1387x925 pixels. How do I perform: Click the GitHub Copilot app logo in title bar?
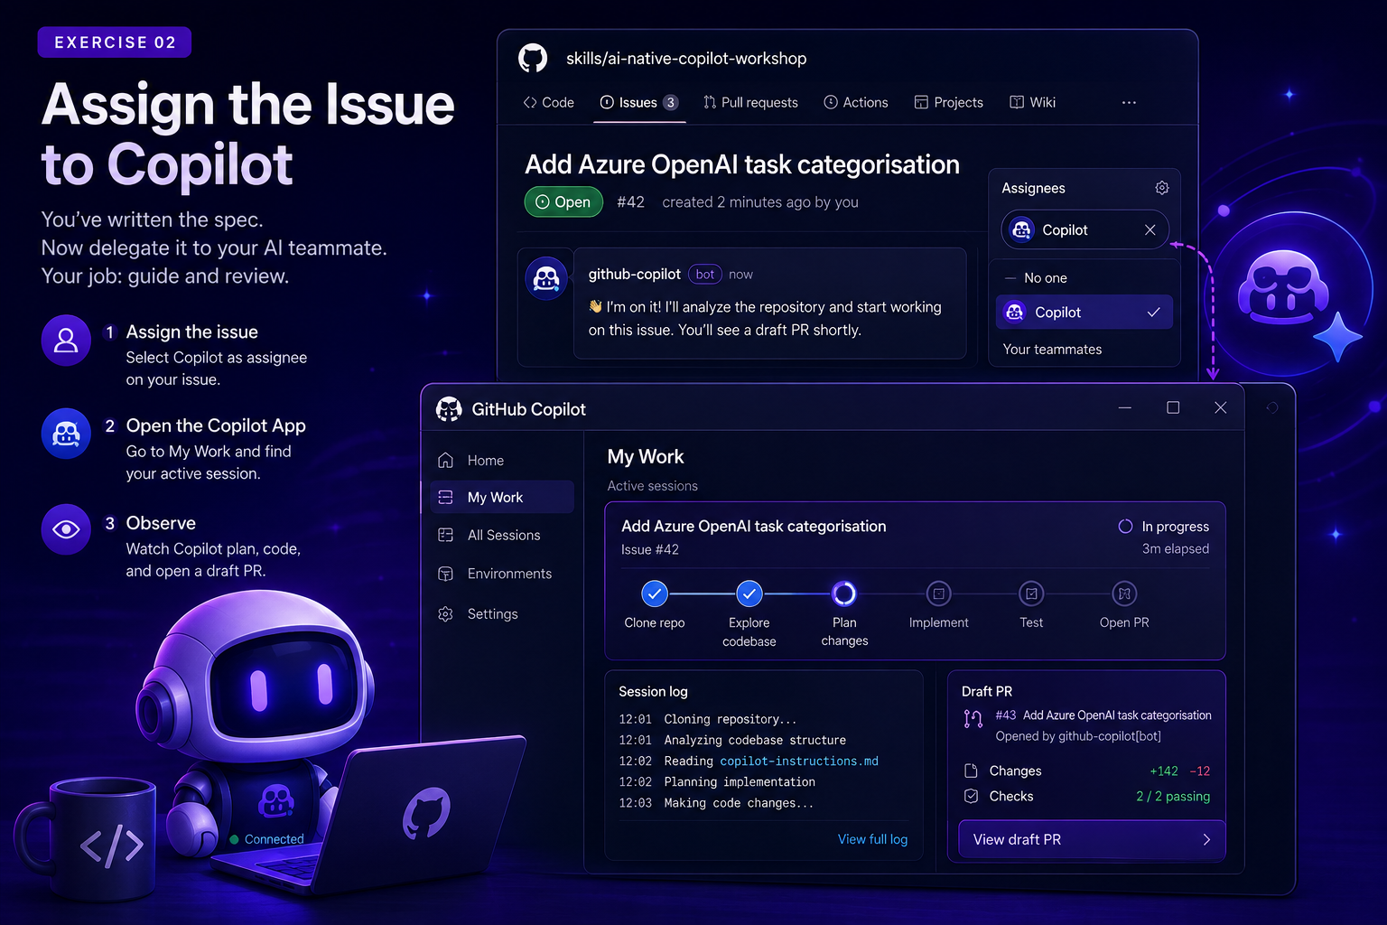(449, 409)
